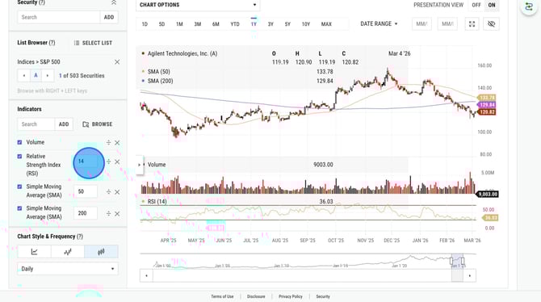Open the Terms of Use link
The width and height of the screenshot is (541, 302).
[x=222, y=296]
